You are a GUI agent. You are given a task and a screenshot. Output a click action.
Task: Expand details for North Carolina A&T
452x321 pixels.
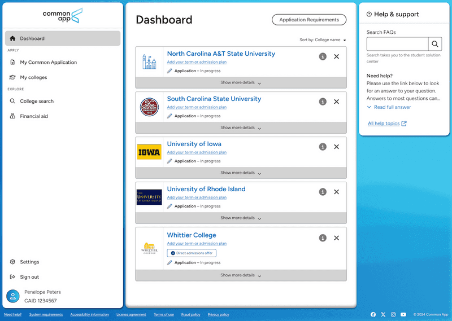point(241,82)
